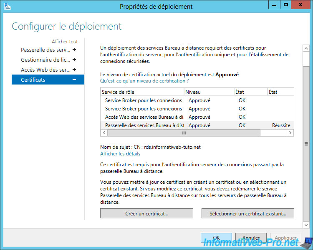Expand the Gestionnaire de licences section
Screen dimensions: 313x250
[x=74, y=60]
